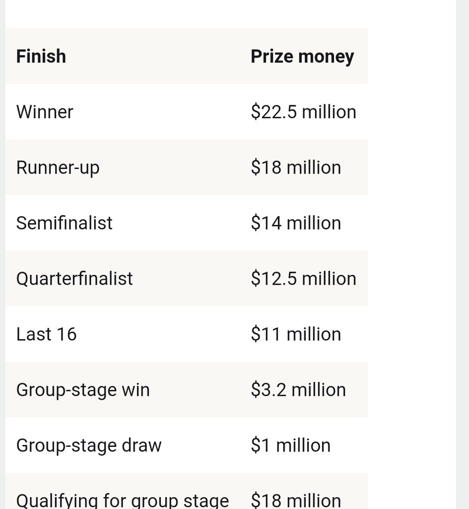
Task: Click the Finish column header
Action: (x=41, y=56)
